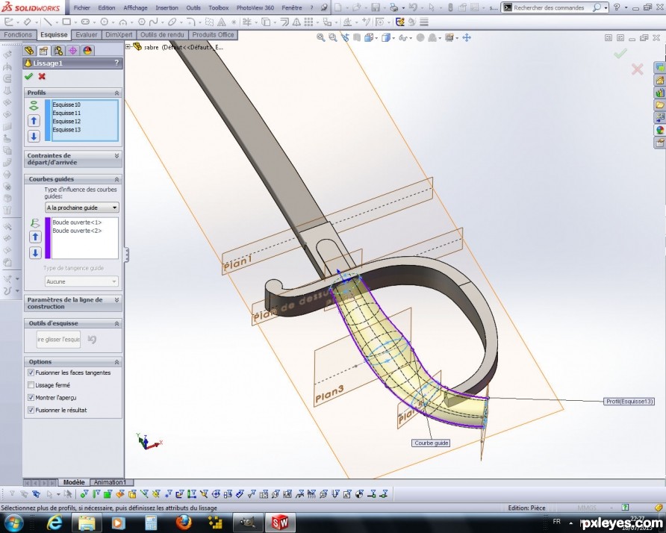
Task: Open the Affichage menu
Action: 135,7
